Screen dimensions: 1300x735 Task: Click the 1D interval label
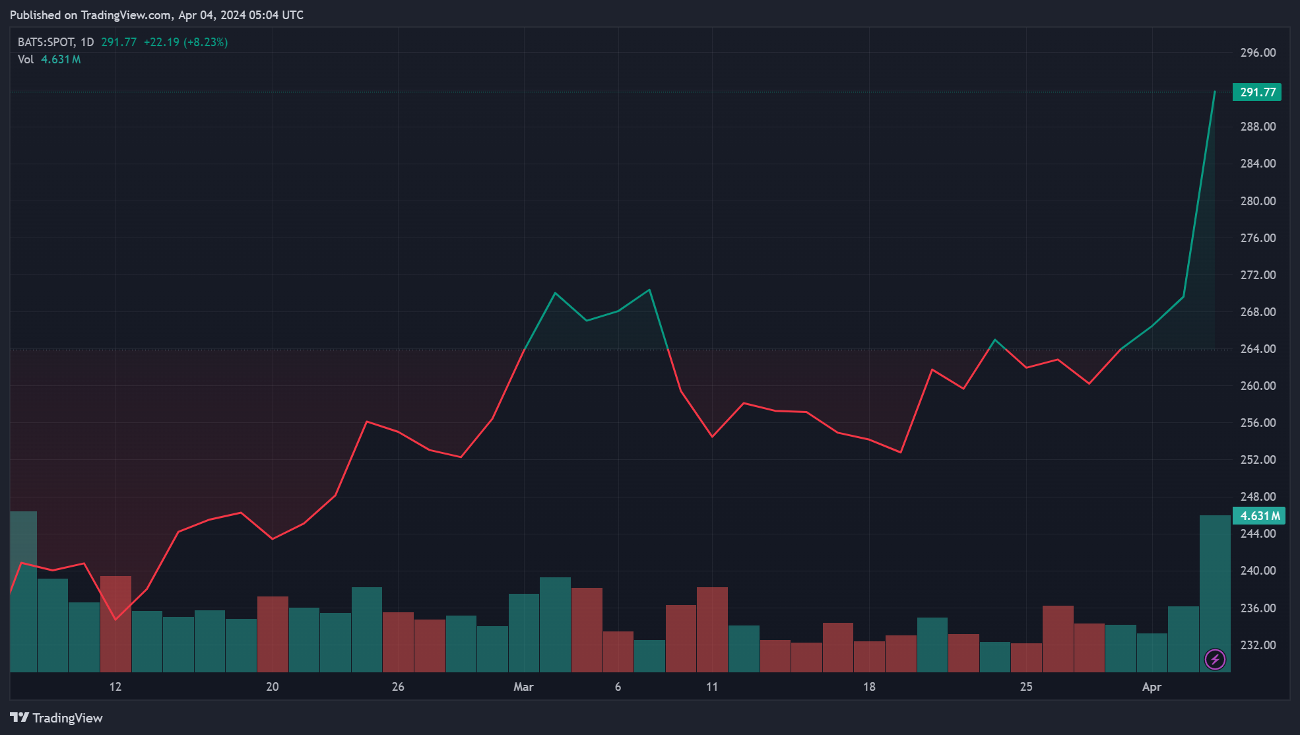pyautogui.click(x=87, y=42)
